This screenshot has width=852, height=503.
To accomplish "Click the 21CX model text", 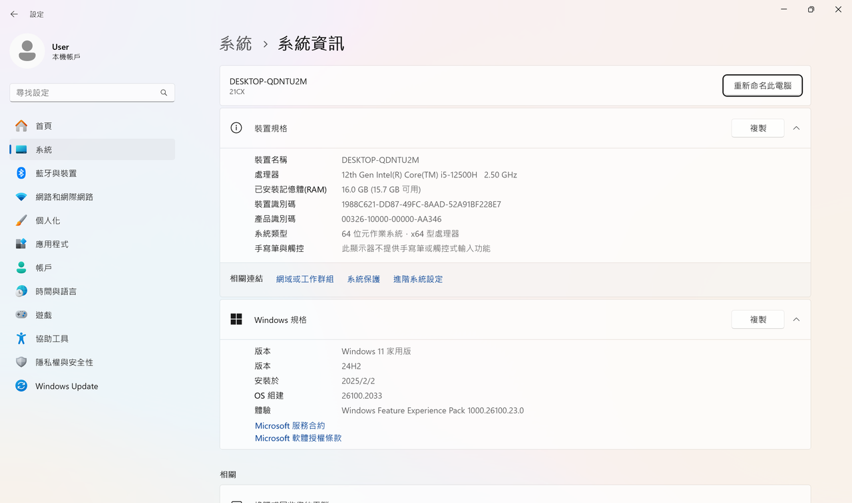I will pyautogui.click(x=237, y=92).
